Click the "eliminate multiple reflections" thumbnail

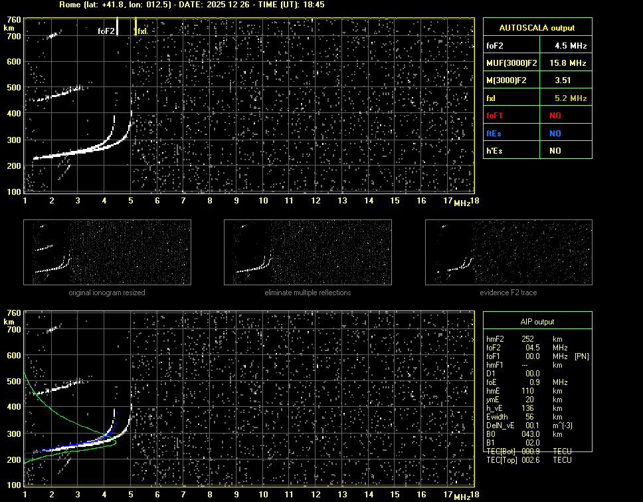(x=308, y=253)
